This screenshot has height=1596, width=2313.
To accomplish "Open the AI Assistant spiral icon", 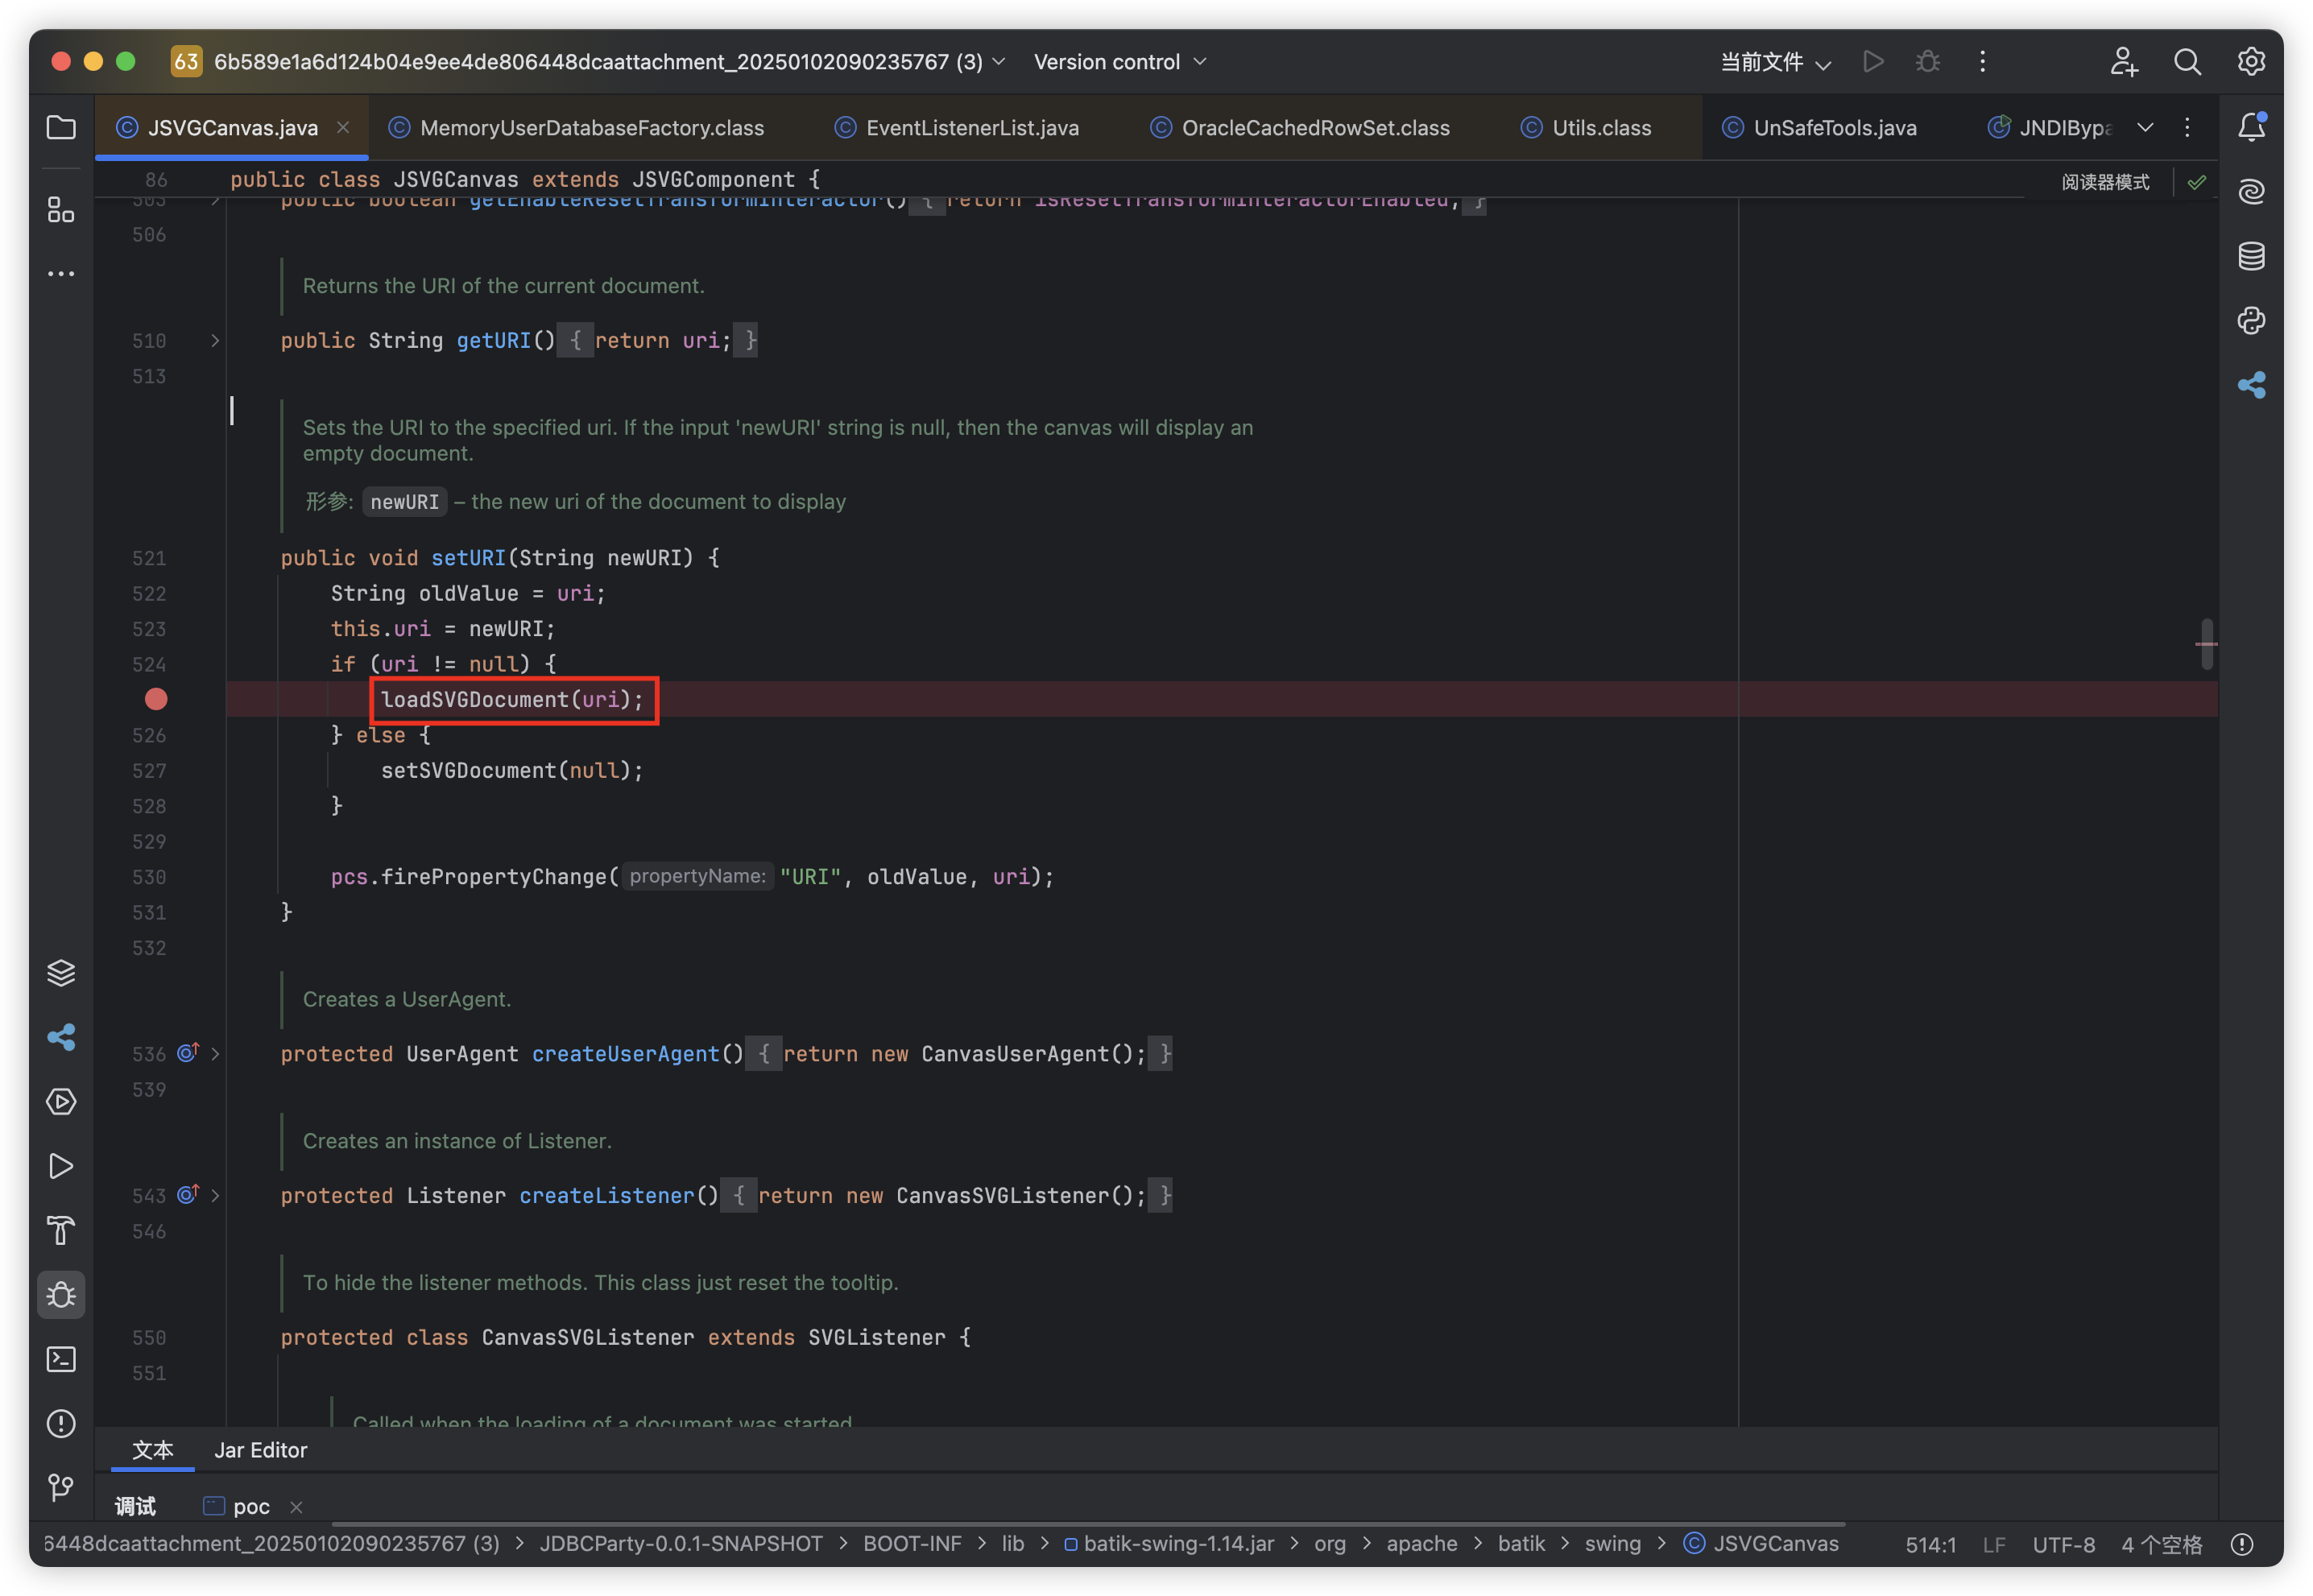I will click(x=2251, y=191).
